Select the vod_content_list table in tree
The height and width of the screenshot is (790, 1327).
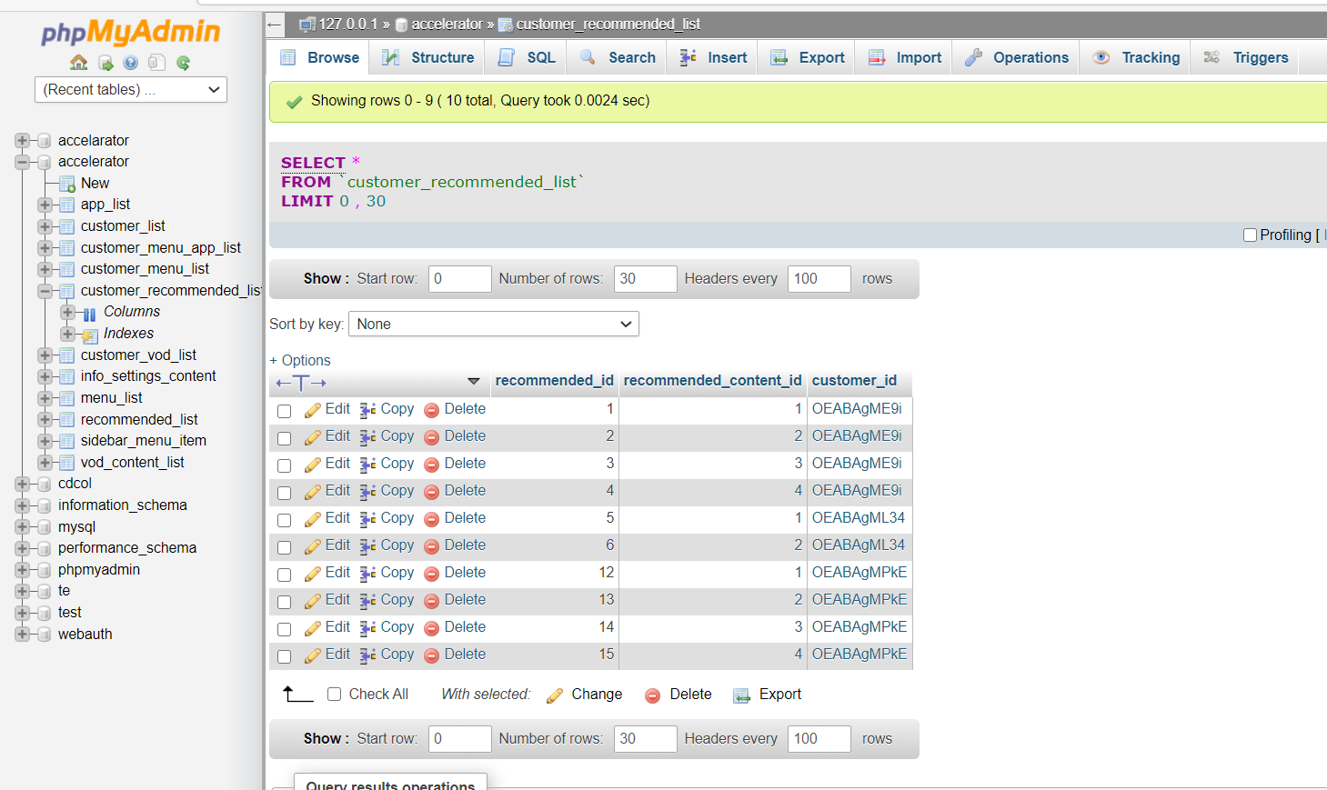click(x=132, y=463)
